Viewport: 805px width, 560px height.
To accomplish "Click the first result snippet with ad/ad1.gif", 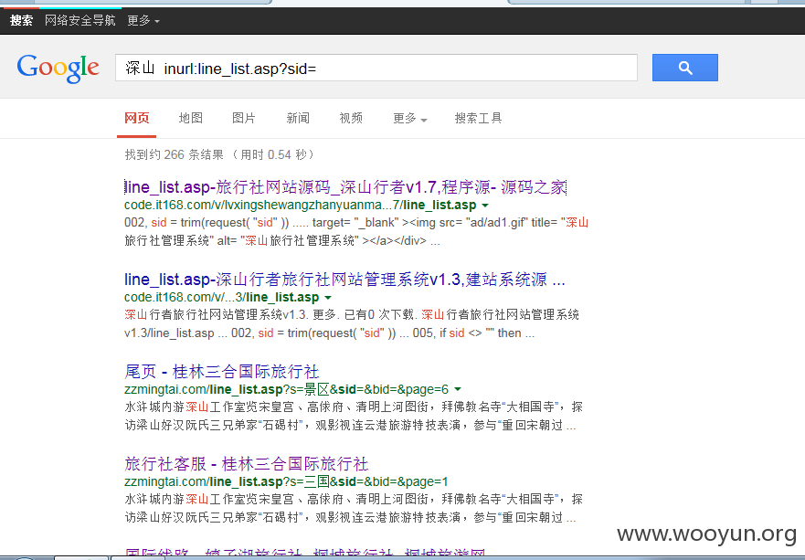I will click(356, 231).
